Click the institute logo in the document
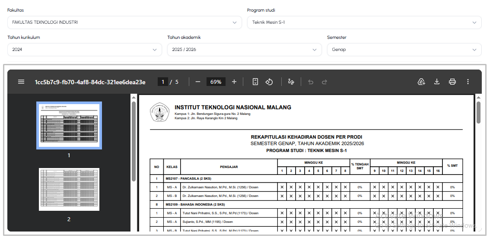 point(160,112)
